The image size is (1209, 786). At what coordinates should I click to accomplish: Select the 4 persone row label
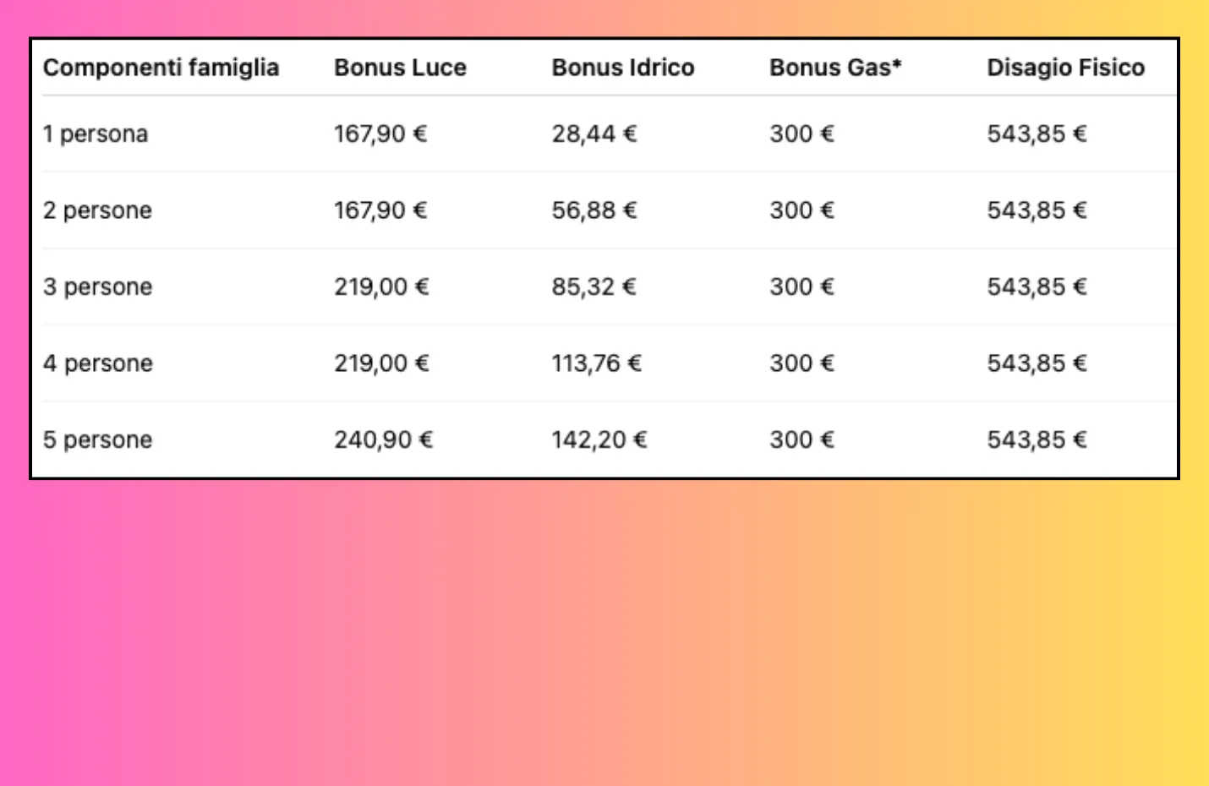[x=98, y=363]
